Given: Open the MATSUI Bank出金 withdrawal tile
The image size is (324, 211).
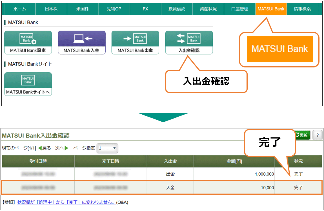Looking at the screenshot, I should tap(135, 42).
